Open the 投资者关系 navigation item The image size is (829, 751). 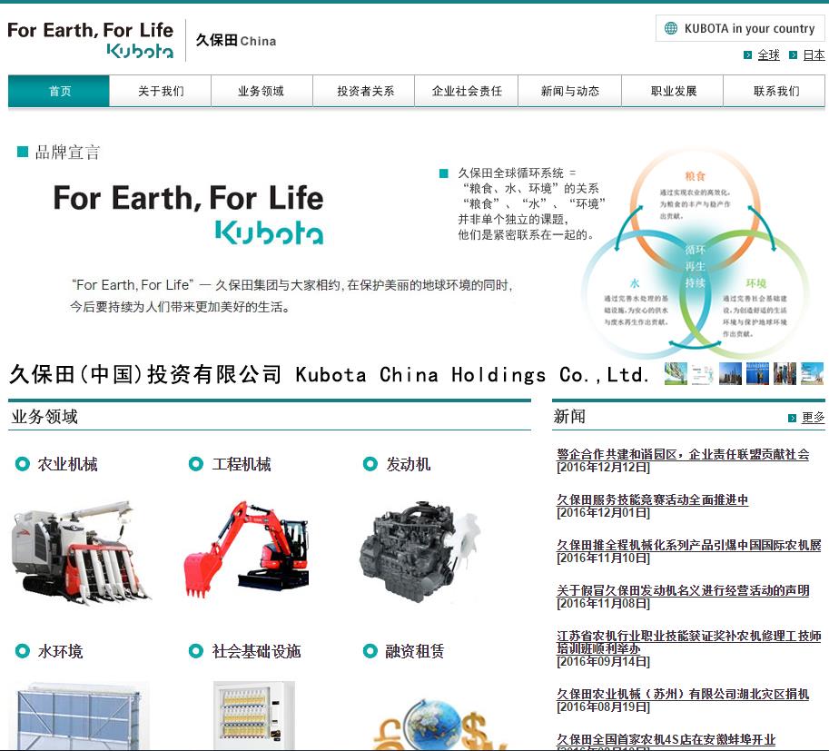click(364, 91)
